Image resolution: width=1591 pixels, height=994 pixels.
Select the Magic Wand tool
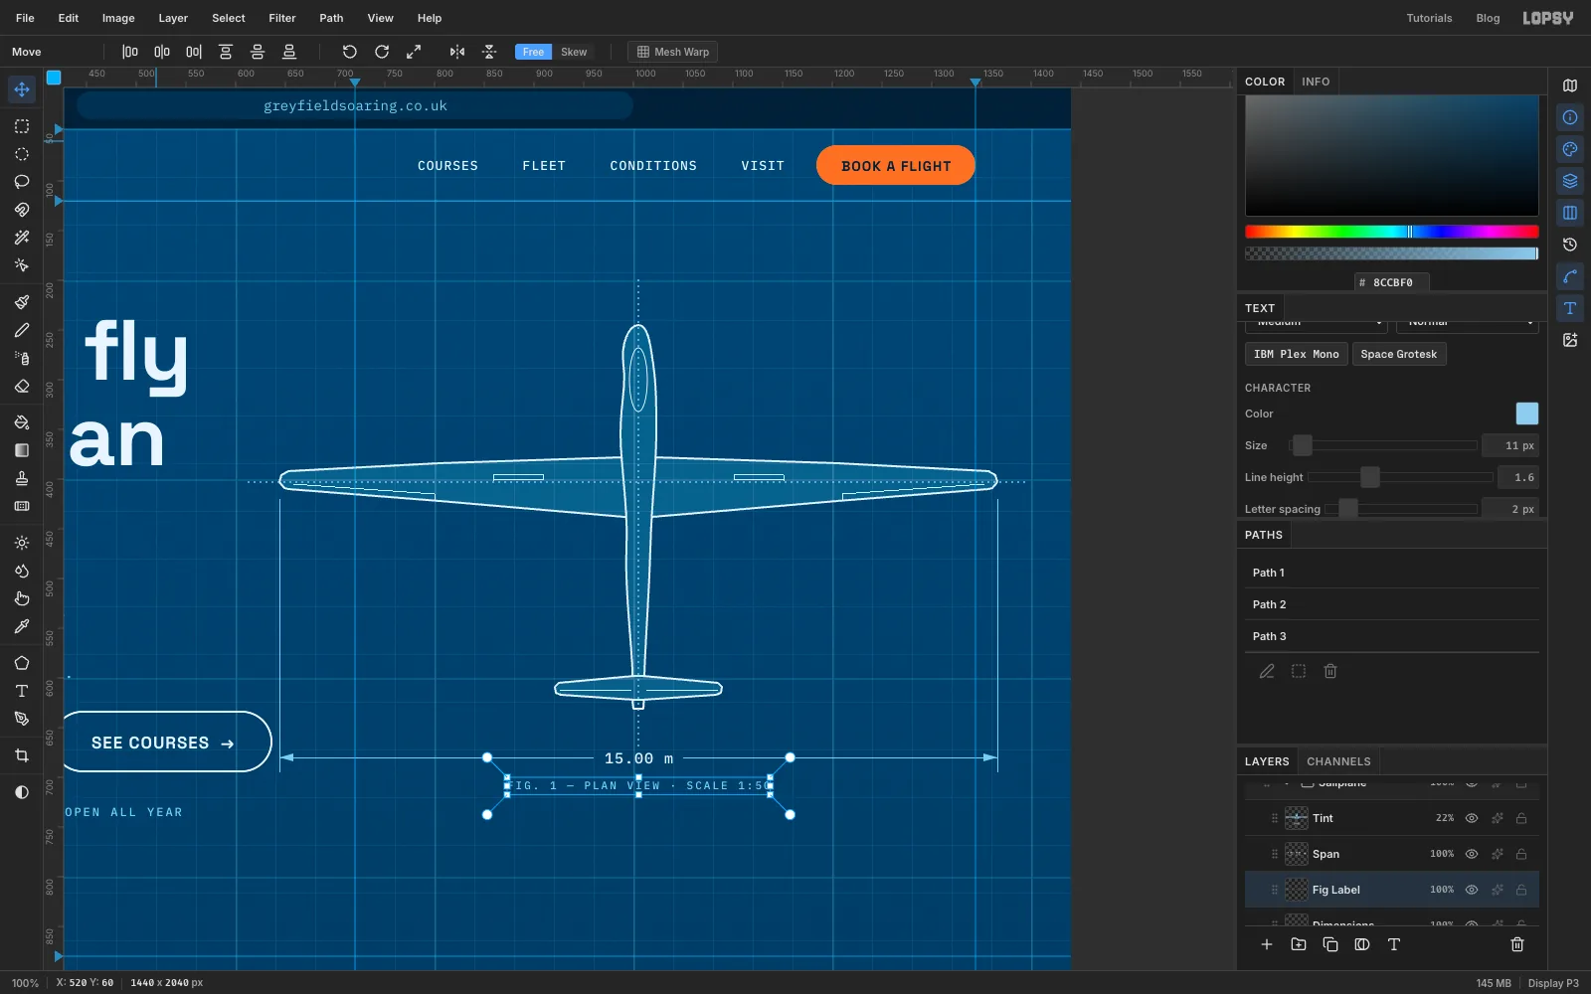tap(22, 238)
